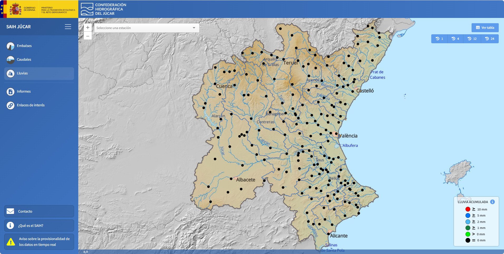Open the Informes menu item

pos(24,92)
